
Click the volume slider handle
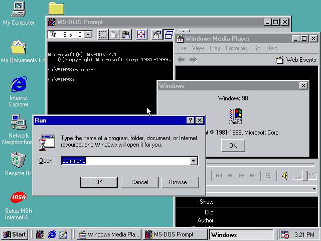click(305, 175)
